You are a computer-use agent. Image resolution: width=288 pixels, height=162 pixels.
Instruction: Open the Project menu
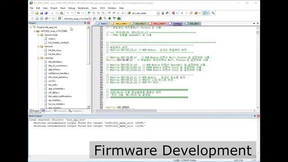pyautogui.click(x=54, y=8)
